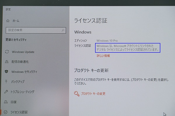Click the プロダクト キーの更新 heading
Screen dimensions: 175x116
click(x=91, y=70)
